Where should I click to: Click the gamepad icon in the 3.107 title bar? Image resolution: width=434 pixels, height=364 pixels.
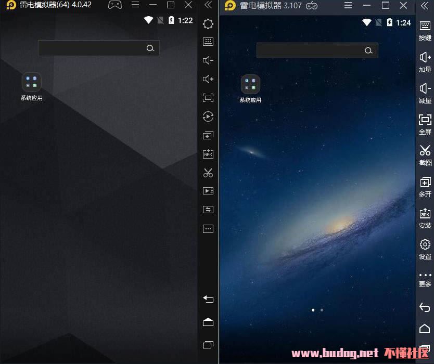click(312, 6)
